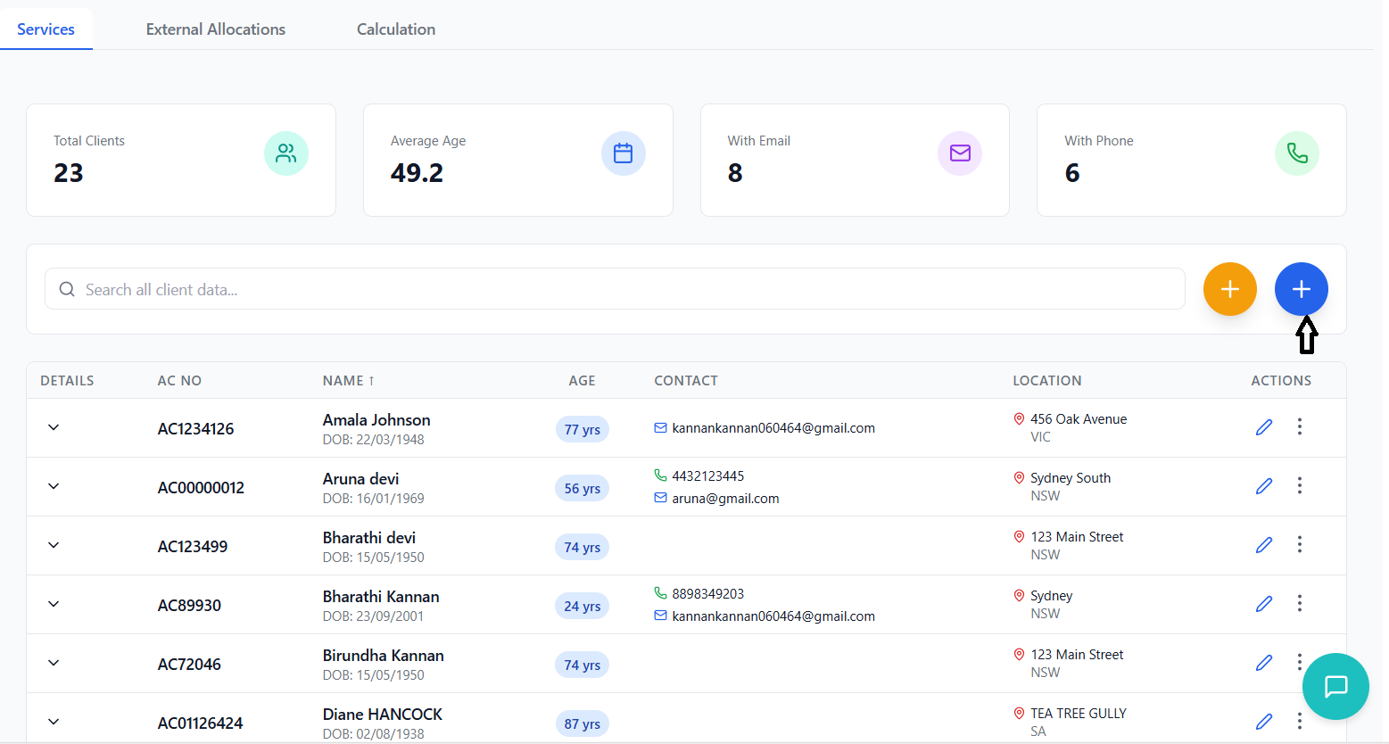
Task: Focus the Search all client data field
Action: 616,290
